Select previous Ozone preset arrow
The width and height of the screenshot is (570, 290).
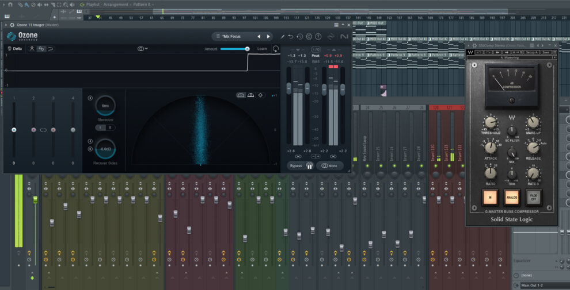tap(259, 37)
